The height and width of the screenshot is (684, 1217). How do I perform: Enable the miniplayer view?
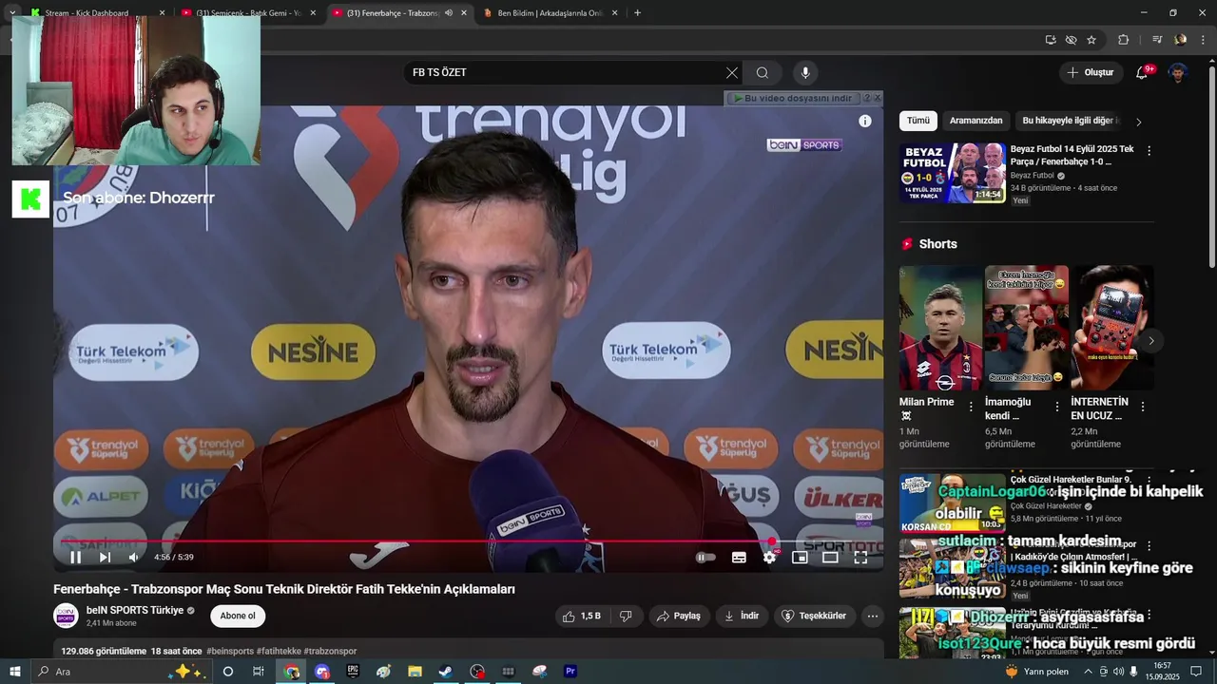point(800,558)
